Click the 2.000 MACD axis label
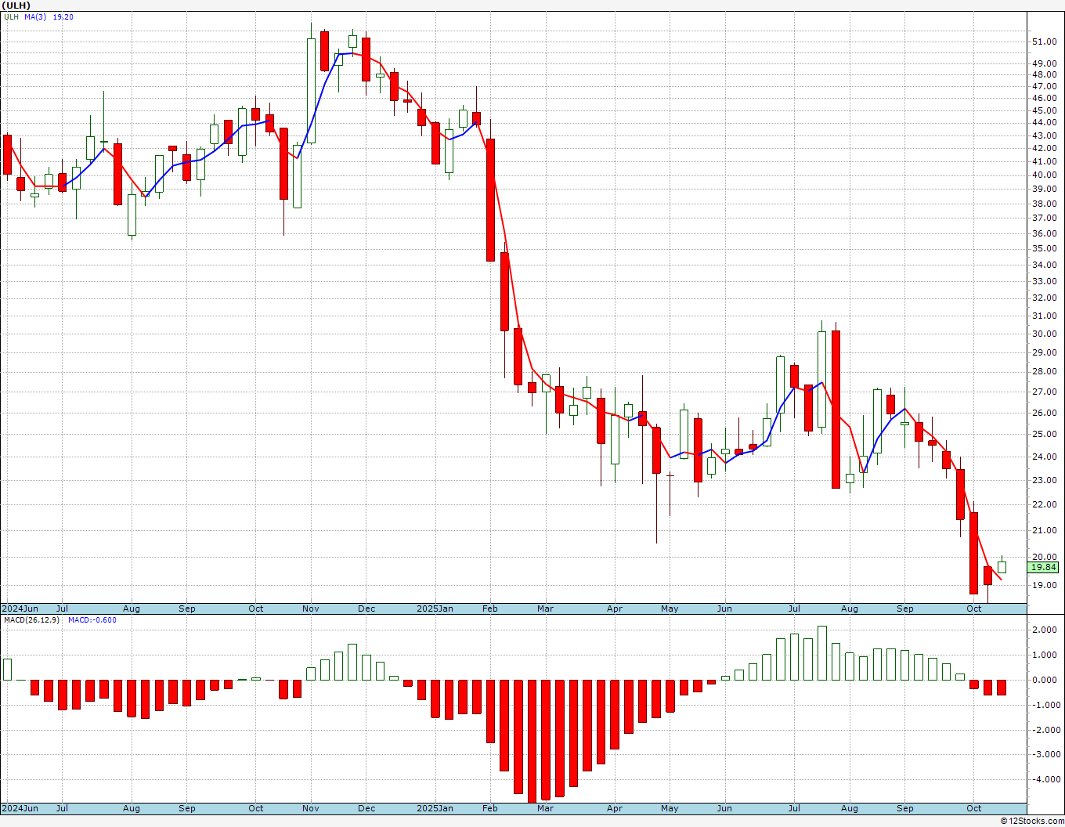The height and width of the screenshot is (827, 1065). (1045, 630)
